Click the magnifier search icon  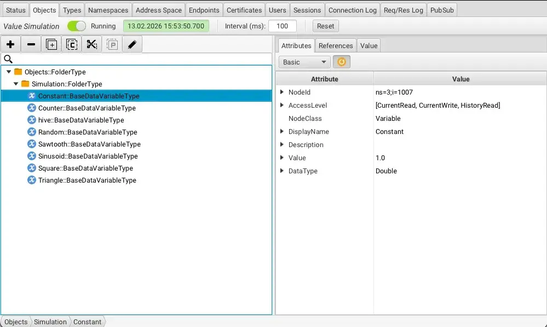(8, 59)
